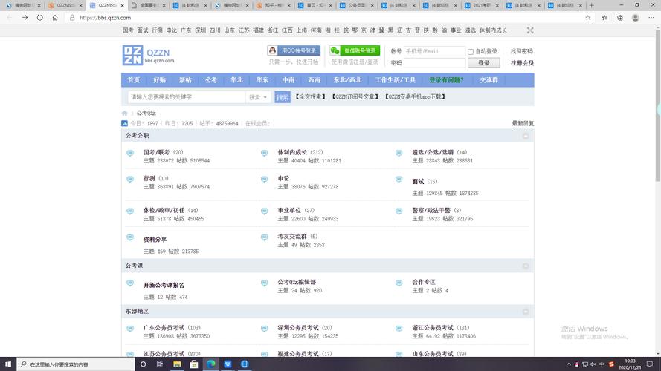Image resolution: width=661 pixels, height=371 pixels.
Task: Click the QZZN site logo
Action: click(x=148, y=55)
